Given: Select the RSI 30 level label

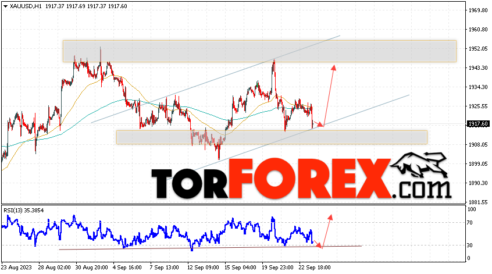Looking at the screenshot, I should pos(470,245).
